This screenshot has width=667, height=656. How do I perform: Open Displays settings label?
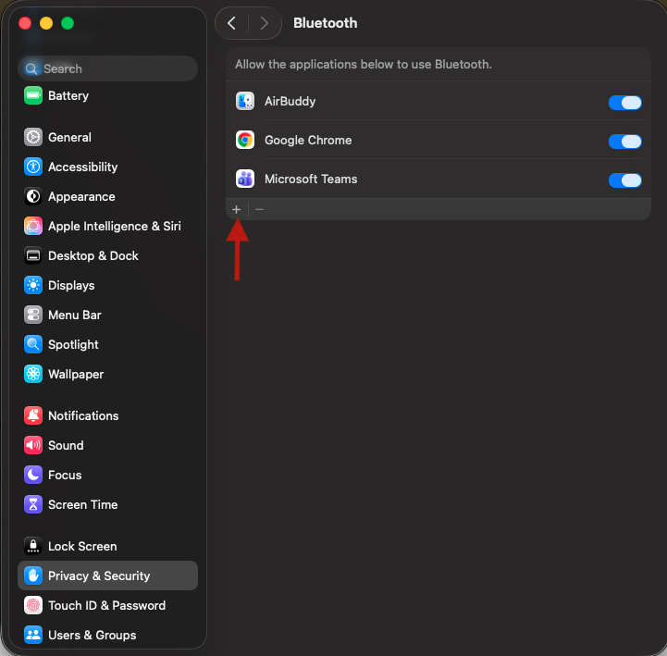tap(71, 286)
